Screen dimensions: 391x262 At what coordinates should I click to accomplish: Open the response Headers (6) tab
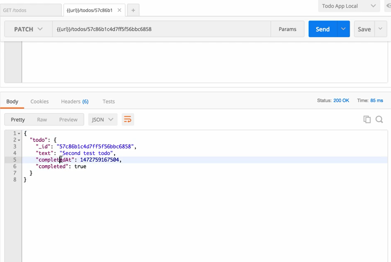[x=74, y=101]
